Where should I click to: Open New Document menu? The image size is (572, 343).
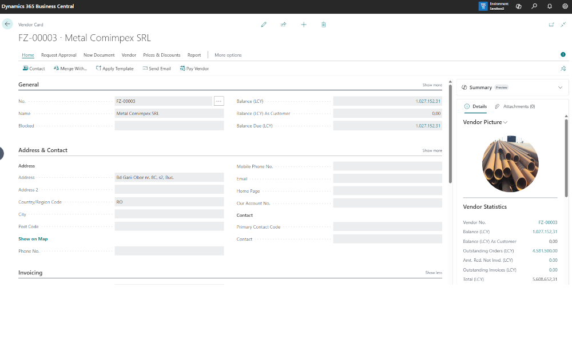[x=99, y=55]
